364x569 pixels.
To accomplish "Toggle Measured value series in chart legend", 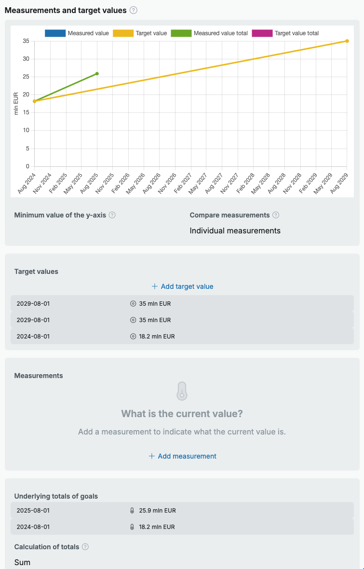I will pos(77,33).
